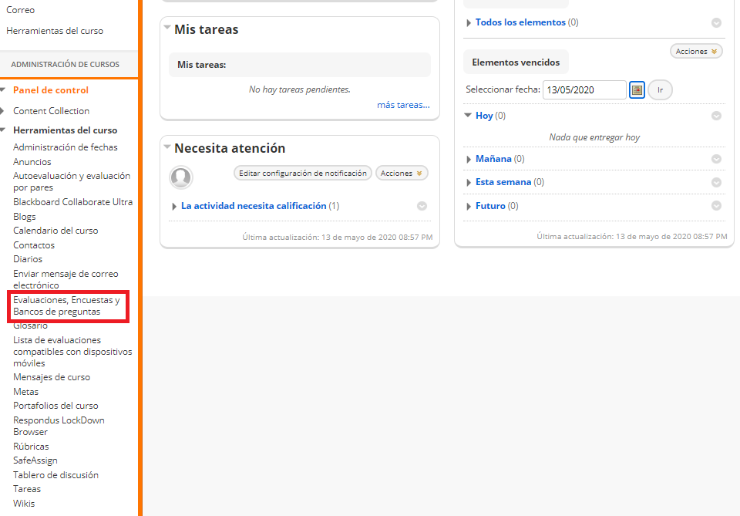The height and width of the screenshot is (516, 740).
Task: Click the round arrow icon in Esta semana row
Action: click(716, 183)
